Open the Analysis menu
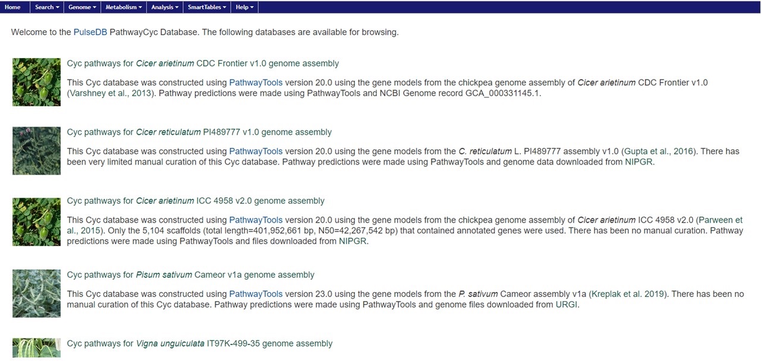Viewport: 761px width, 361px height. (165, 7)
